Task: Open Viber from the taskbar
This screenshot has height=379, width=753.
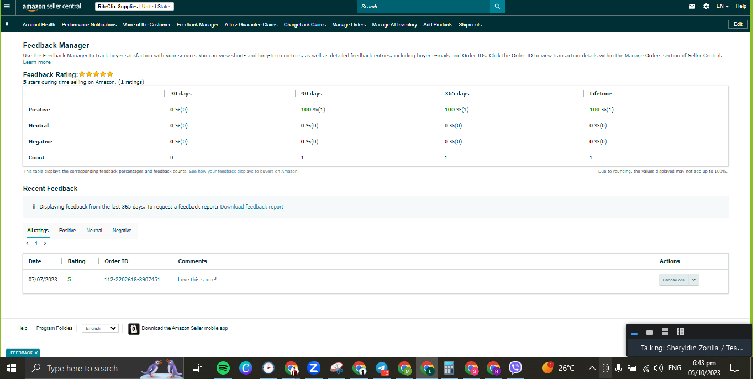Action: pyautogui.click(x=515, y=368)
